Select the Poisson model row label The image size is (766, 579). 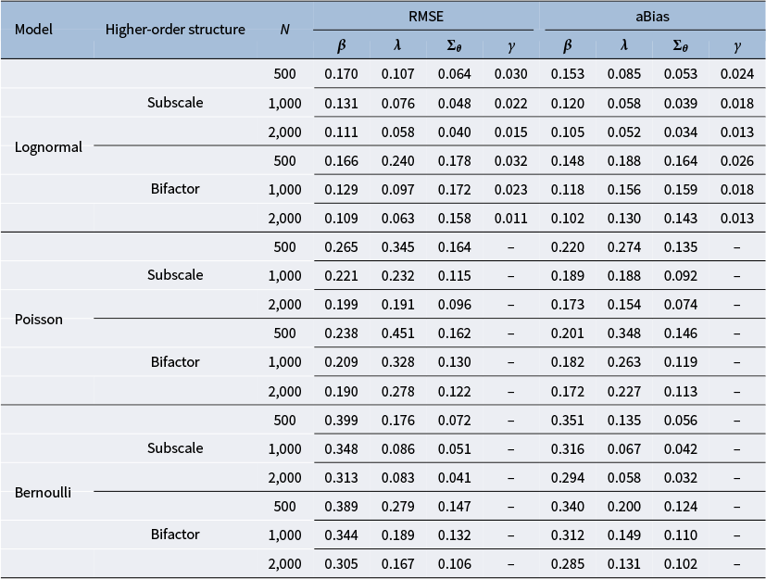point(41,319)
